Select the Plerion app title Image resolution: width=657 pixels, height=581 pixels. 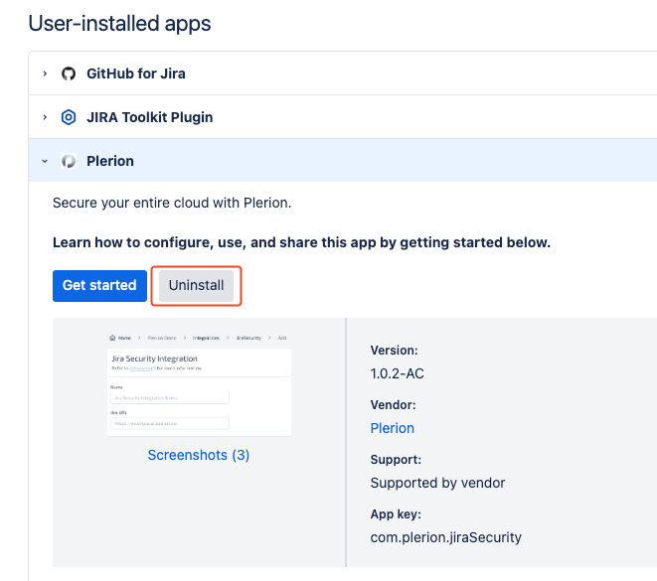110,161
